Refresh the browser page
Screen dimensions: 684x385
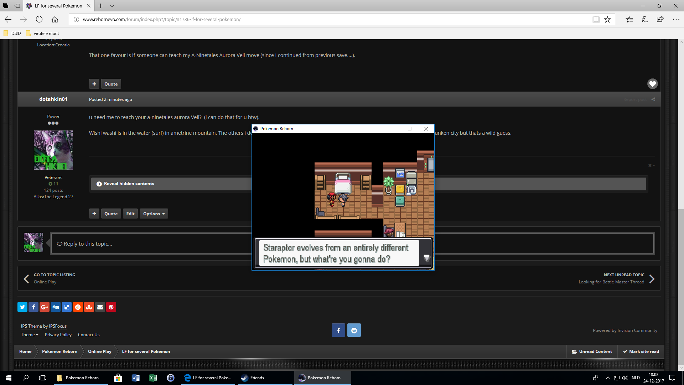[39, 19]
